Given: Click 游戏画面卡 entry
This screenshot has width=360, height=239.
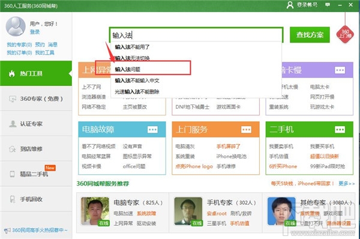Looking at the screenshot, I should pyautogui.click(x=228, y=107).
